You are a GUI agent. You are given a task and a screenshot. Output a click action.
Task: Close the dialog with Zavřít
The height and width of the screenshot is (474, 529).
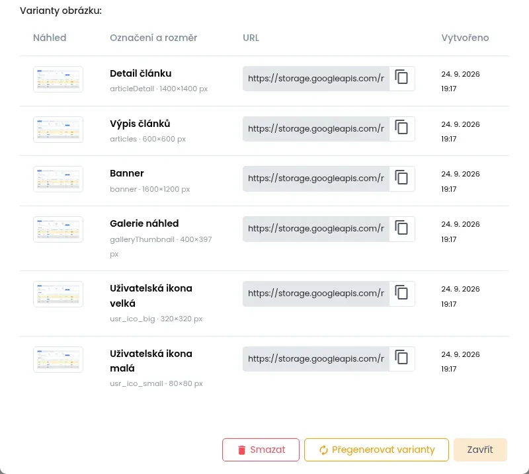click(x=480, y=450)
